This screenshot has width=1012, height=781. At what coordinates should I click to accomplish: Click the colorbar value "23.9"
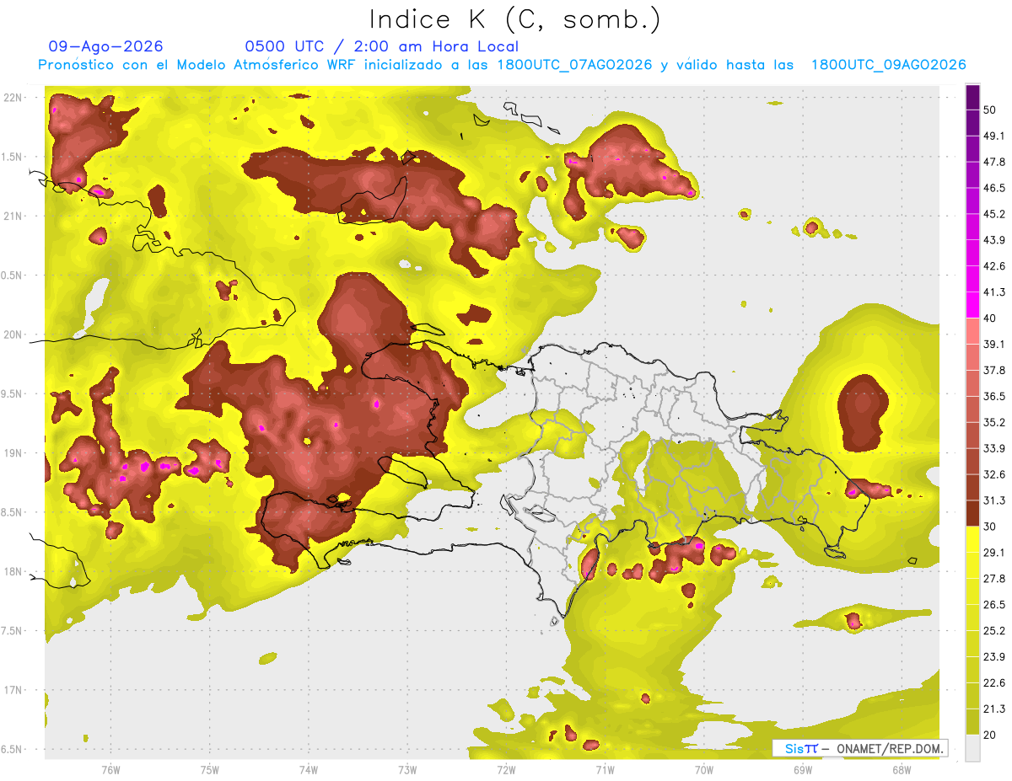pyautogui.click(x=995, y=657)
